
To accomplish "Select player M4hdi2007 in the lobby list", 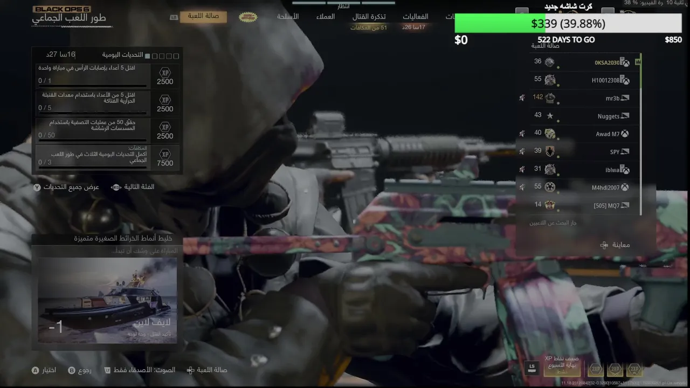I will 585,188.
